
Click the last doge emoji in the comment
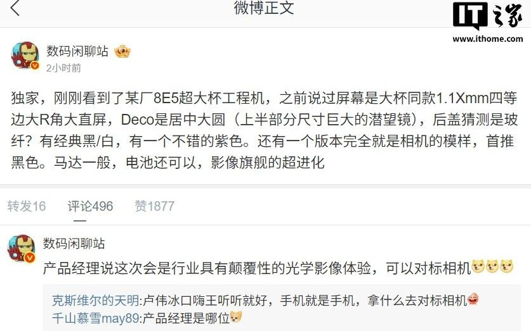[x=507, y=266]
